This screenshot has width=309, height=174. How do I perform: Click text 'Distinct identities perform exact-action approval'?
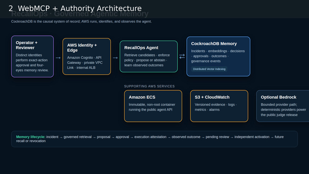point(31,60)
